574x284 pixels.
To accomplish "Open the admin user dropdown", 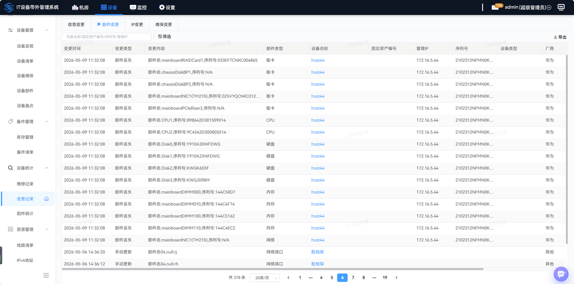I will coord(528,8).
